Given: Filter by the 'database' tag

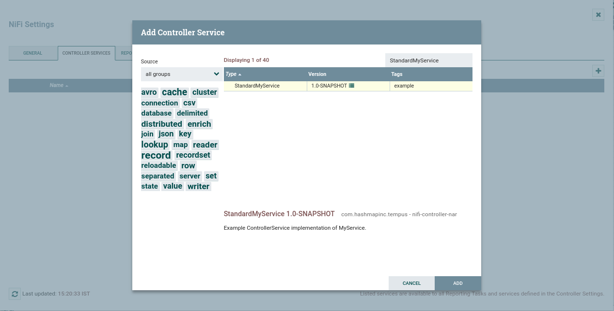Looking at the screenshot, I should tap(157, 113).
